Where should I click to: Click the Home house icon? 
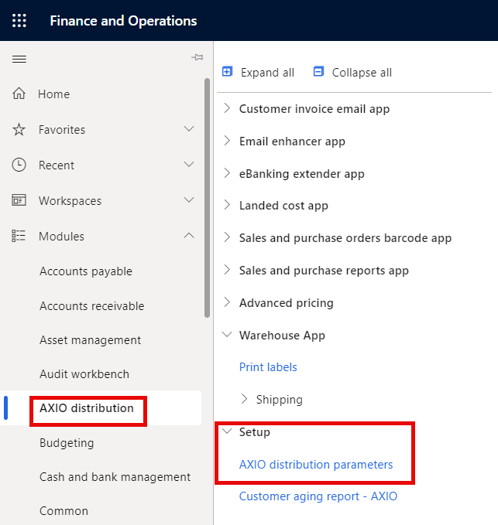[x=19, y=94]
